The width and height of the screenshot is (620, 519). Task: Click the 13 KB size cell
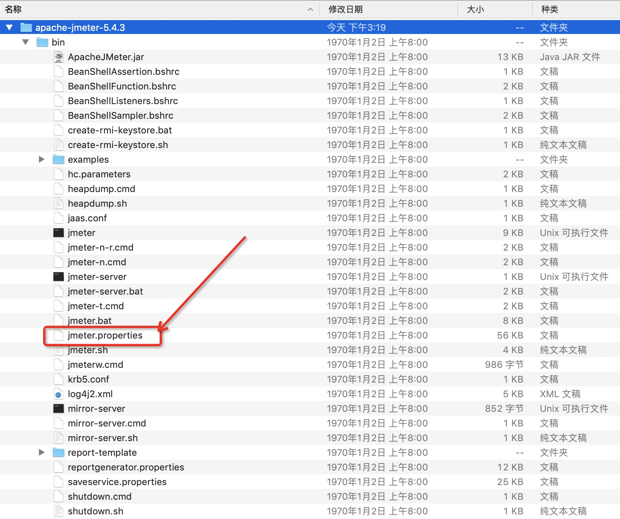pos(510,57)
